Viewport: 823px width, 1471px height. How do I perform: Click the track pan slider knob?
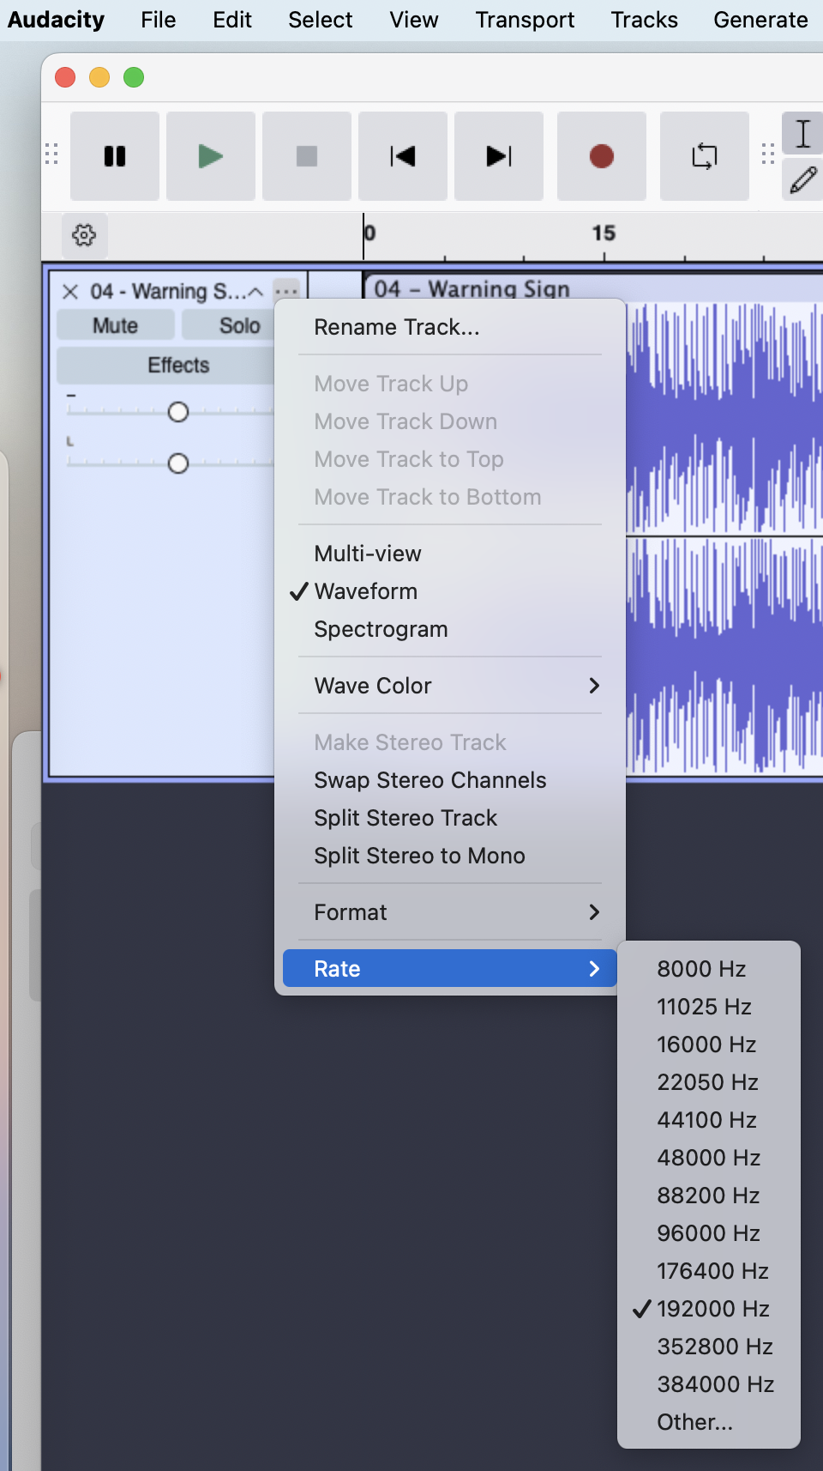click(x=178, y=463)
